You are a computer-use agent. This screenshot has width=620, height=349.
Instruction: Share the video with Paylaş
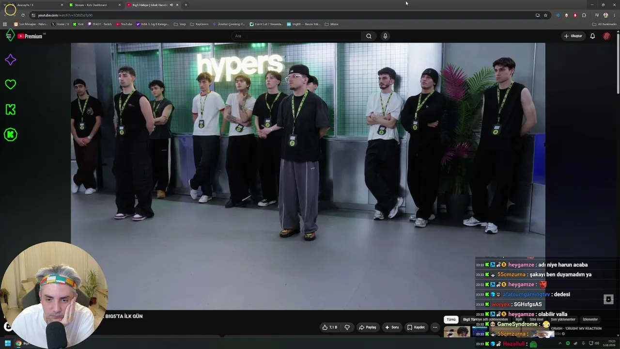click(x=368, y=327)
